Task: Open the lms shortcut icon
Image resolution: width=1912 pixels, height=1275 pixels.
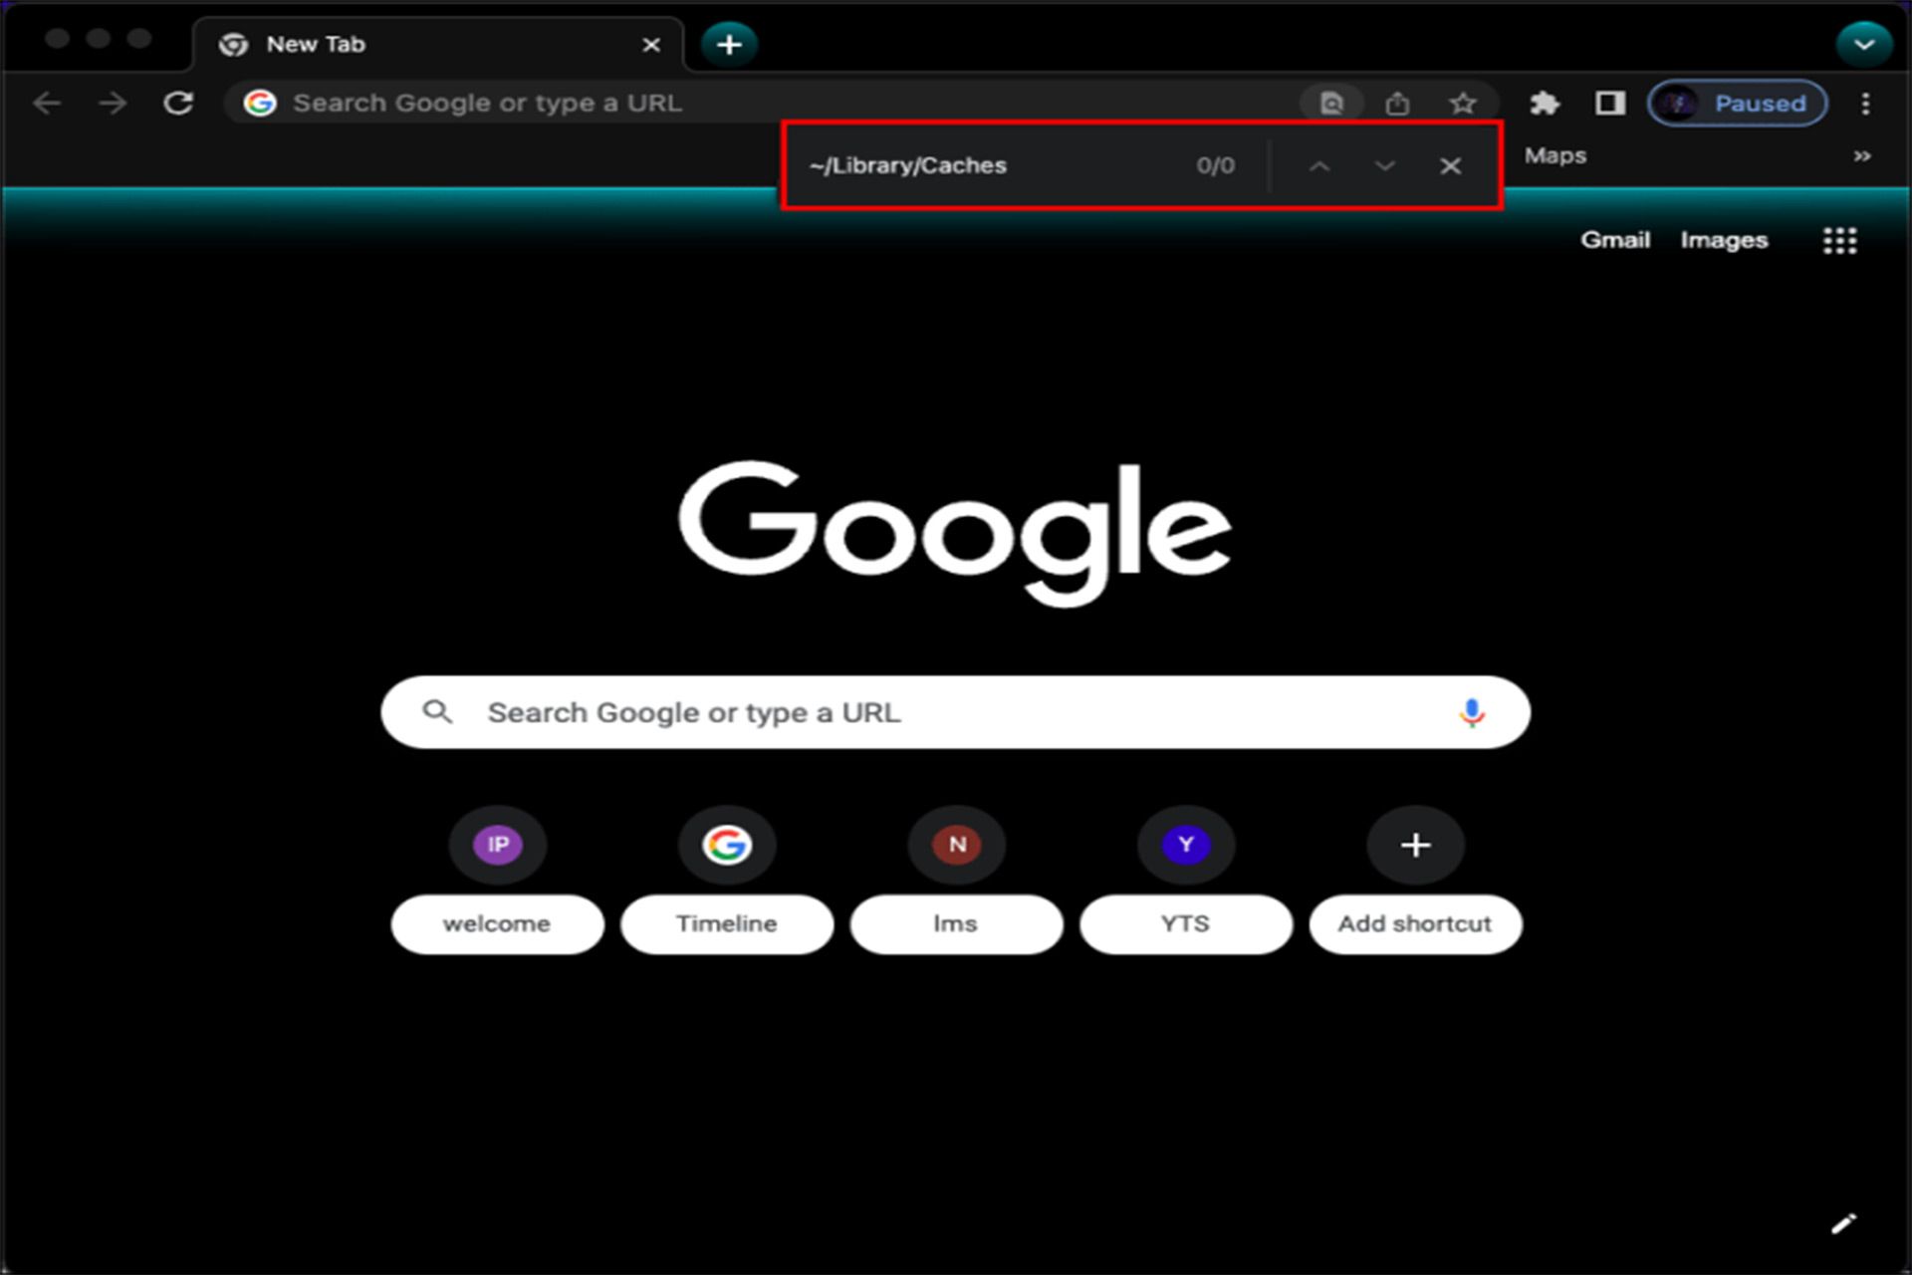Action: coord(957,845)
